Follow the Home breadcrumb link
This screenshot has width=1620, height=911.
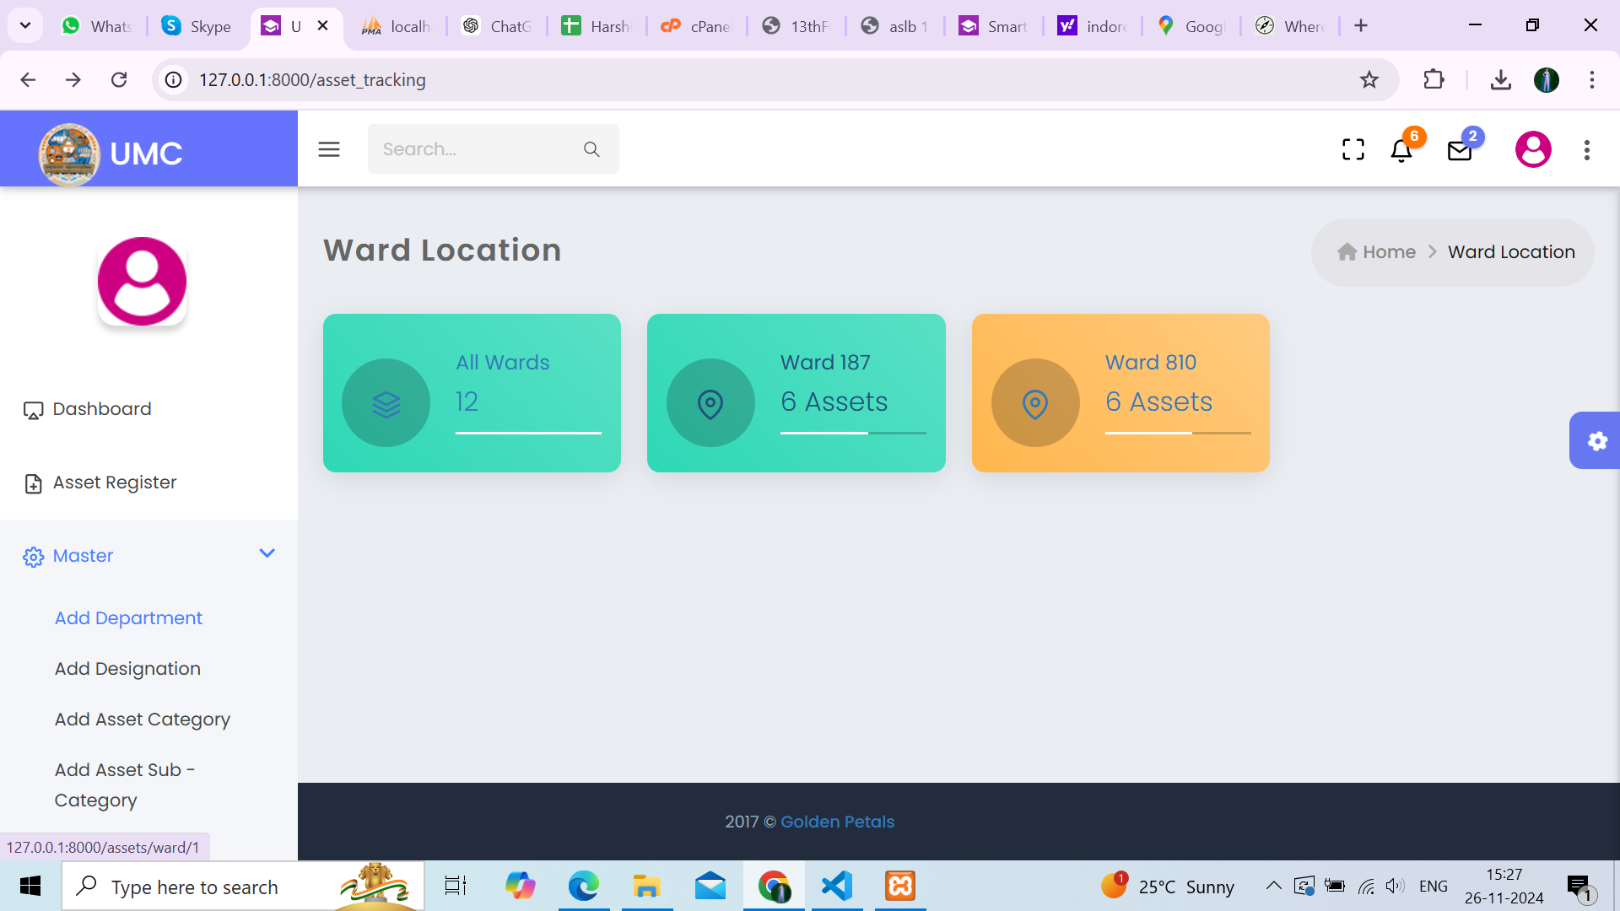pos(1389,251)
